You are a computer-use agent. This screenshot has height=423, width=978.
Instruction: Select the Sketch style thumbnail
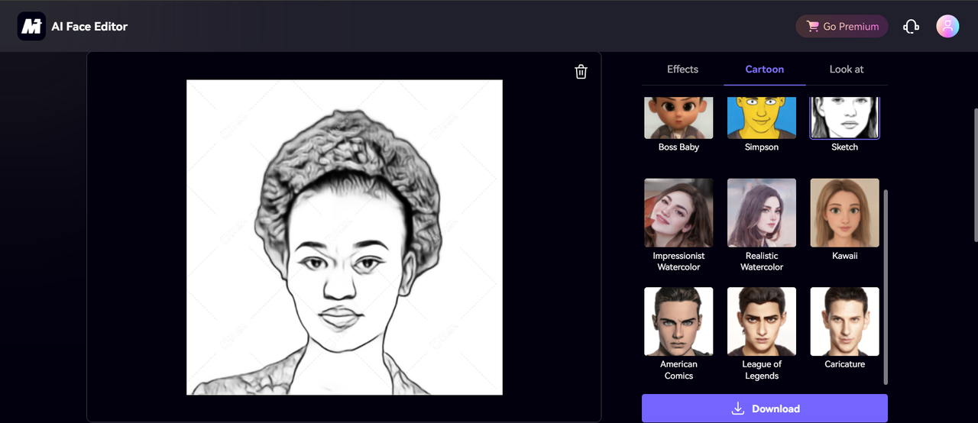pos(845,118)
